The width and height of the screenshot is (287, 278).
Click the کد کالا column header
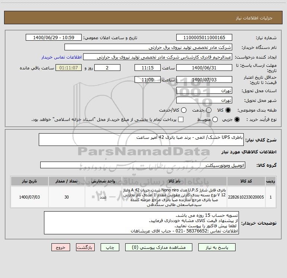[x=246, y=181]
